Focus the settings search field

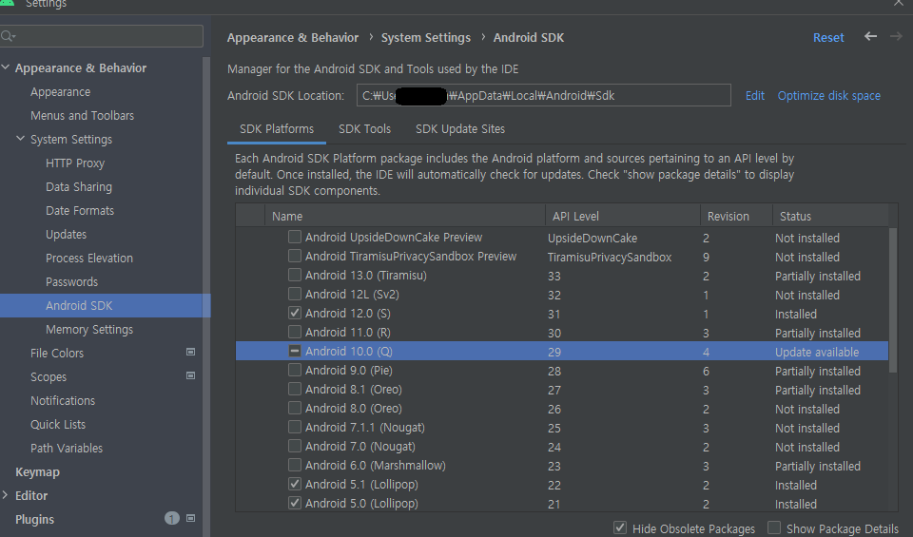[102, 36]
